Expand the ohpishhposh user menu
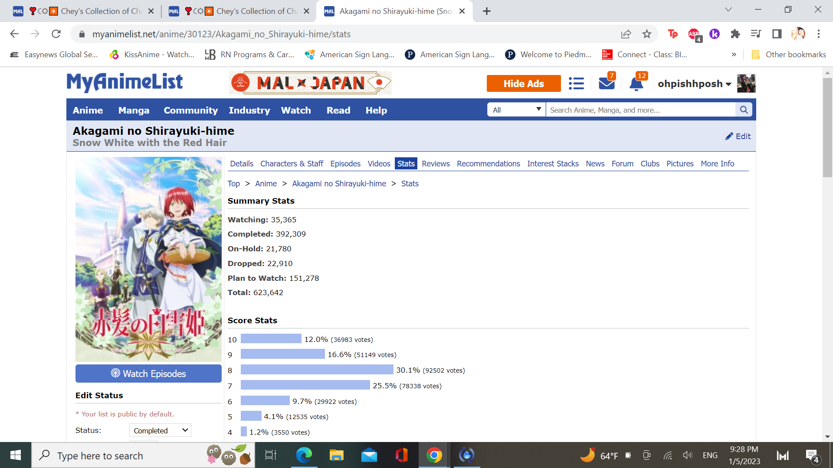Viewport: 833px width, 468px height. (x=695, y=84)
